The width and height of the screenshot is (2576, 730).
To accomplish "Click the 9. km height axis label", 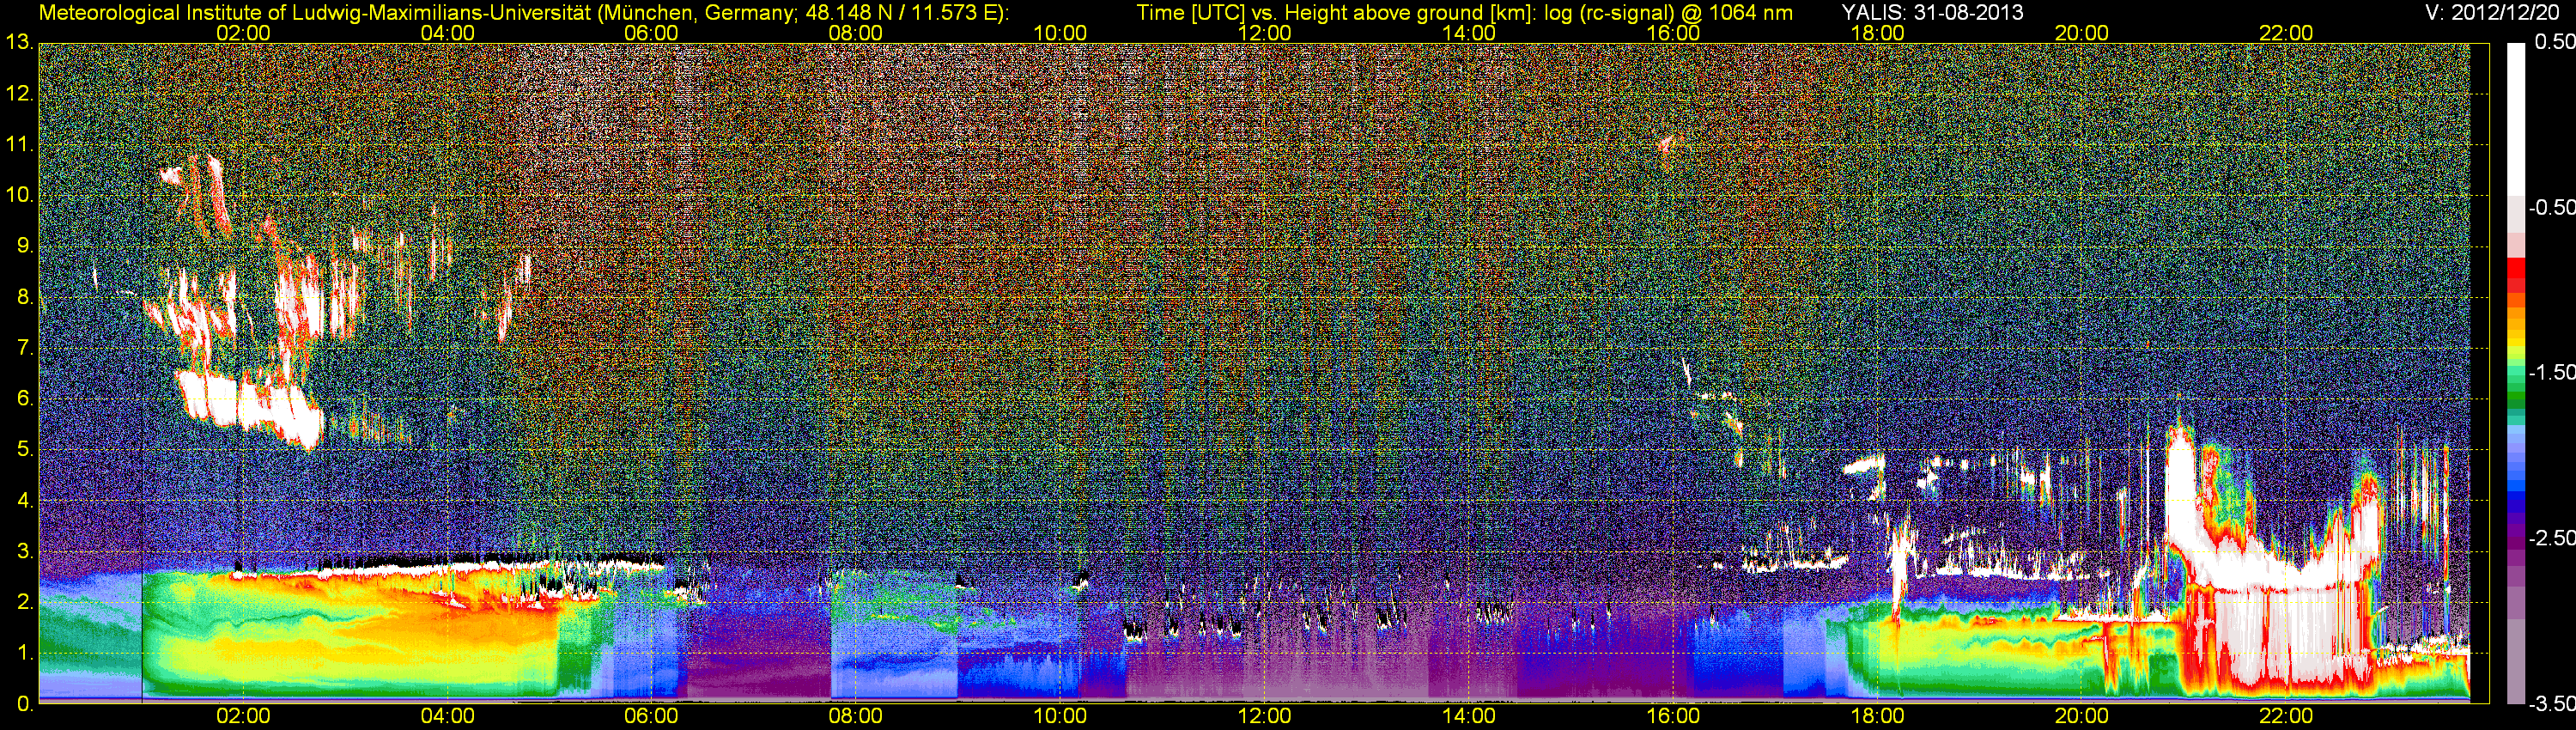I will [x=24, y=246].
